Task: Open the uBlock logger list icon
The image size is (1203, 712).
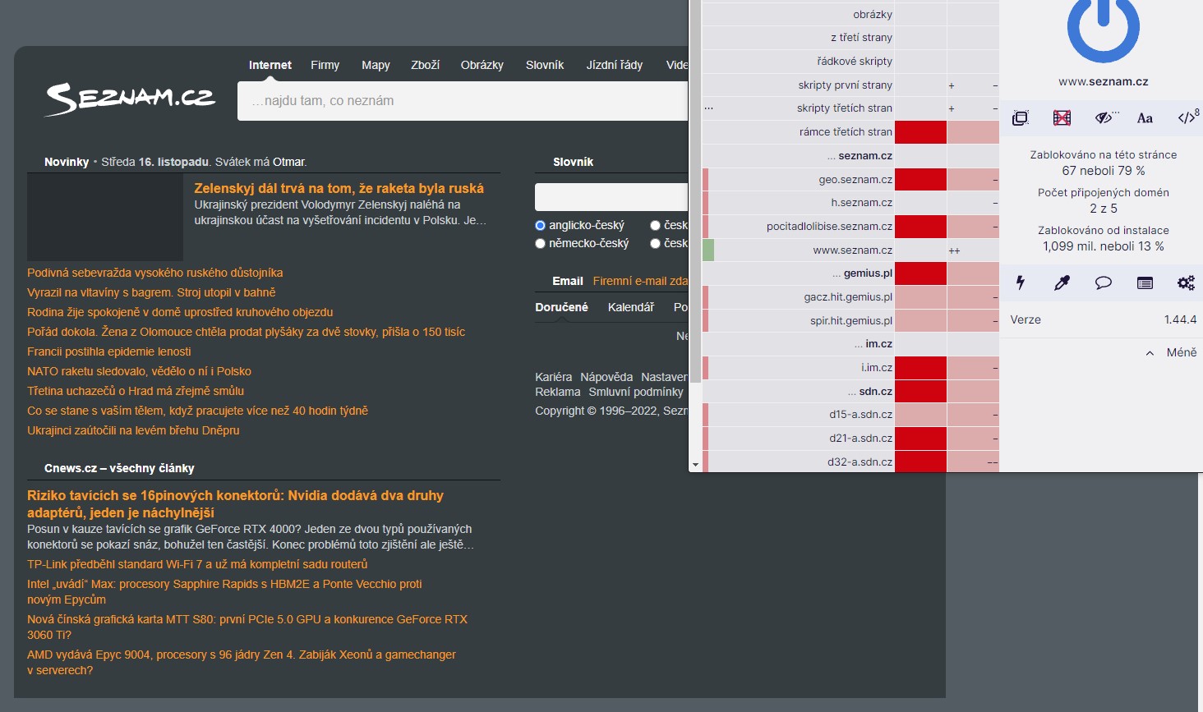Action: pos(1145,283)
